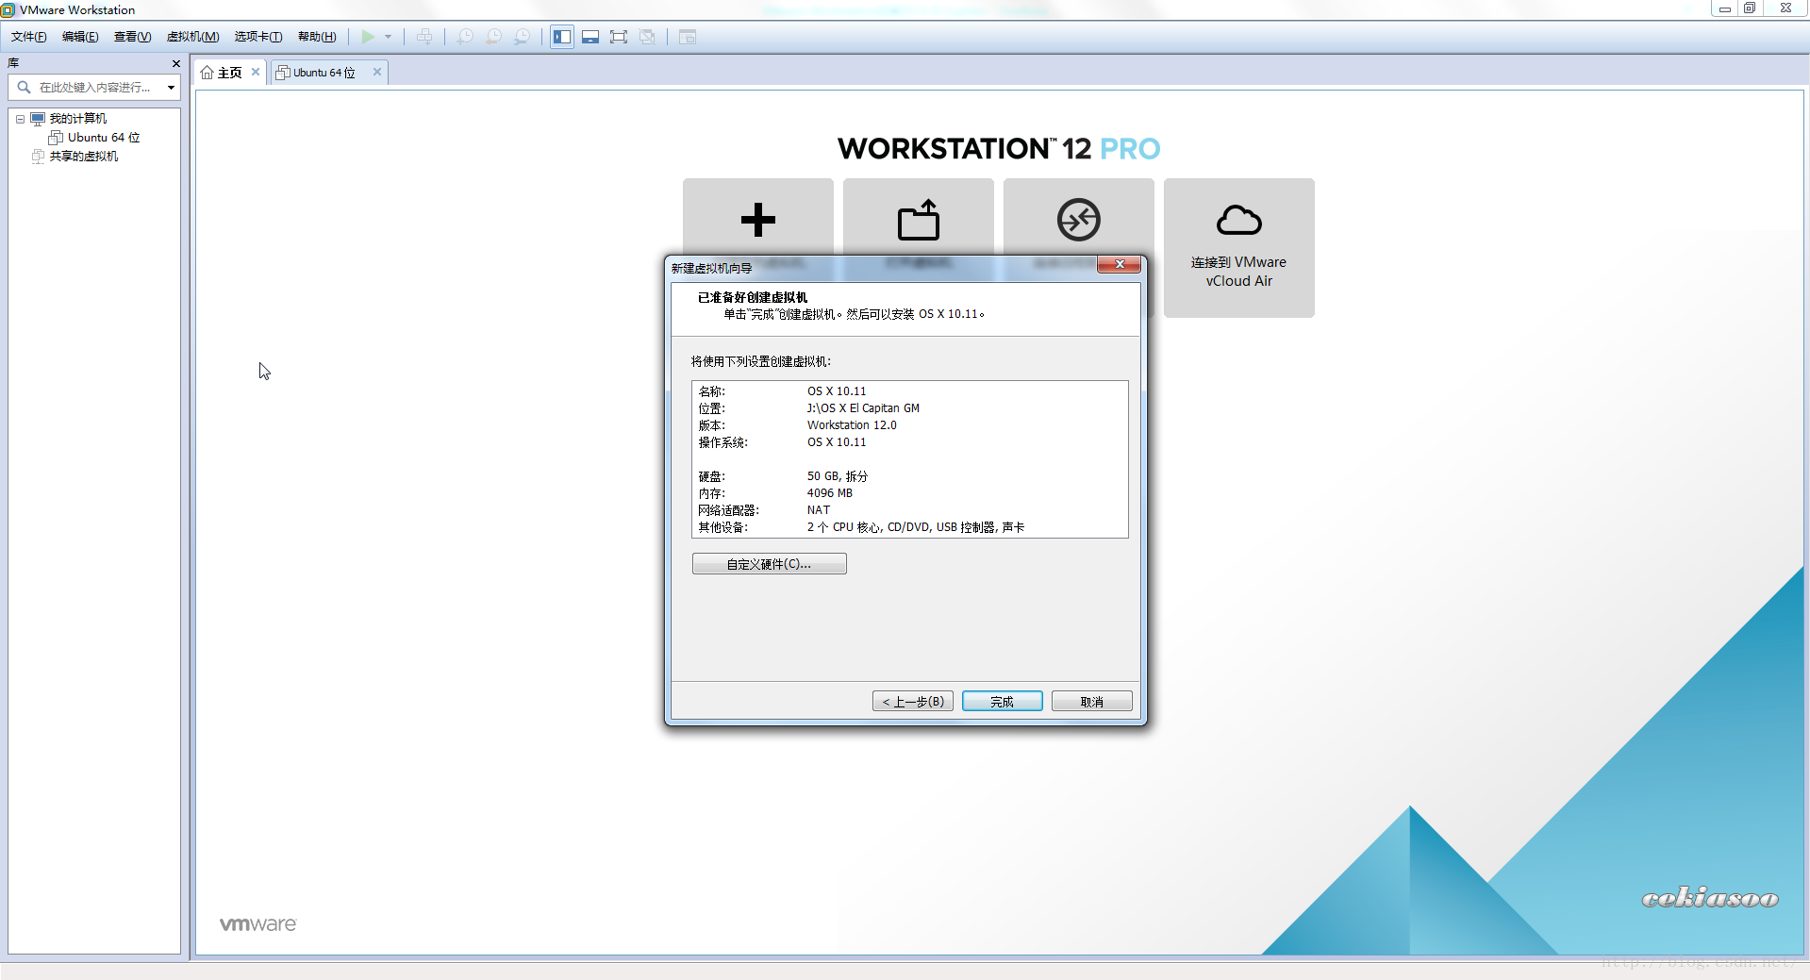Click the 取消 button
Viewport: 1810px width, 980px height.
point(1091,702)
